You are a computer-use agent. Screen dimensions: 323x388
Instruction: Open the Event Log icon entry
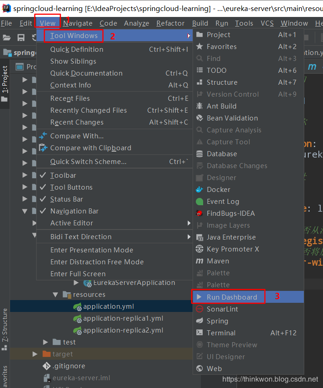[199, 202]
